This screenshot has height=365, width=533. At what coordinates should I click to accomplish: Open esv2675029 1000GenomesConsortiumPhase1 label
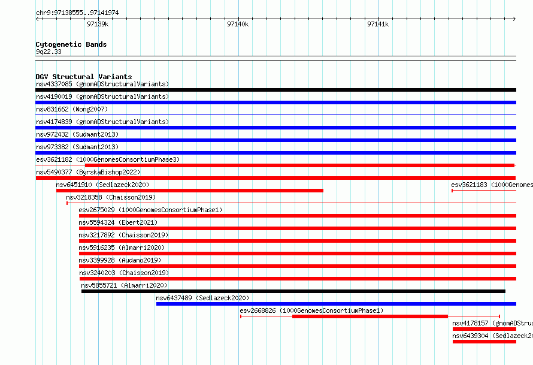click(x=150, y=210)
